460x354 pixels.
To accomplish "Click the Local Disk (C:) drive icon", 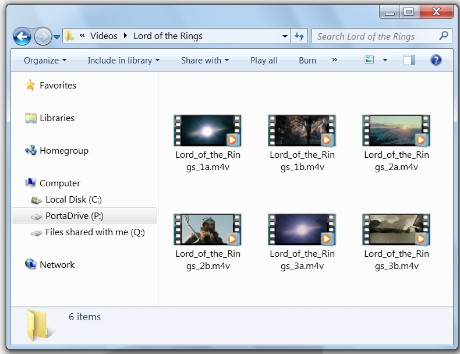I will pos(36,200).
